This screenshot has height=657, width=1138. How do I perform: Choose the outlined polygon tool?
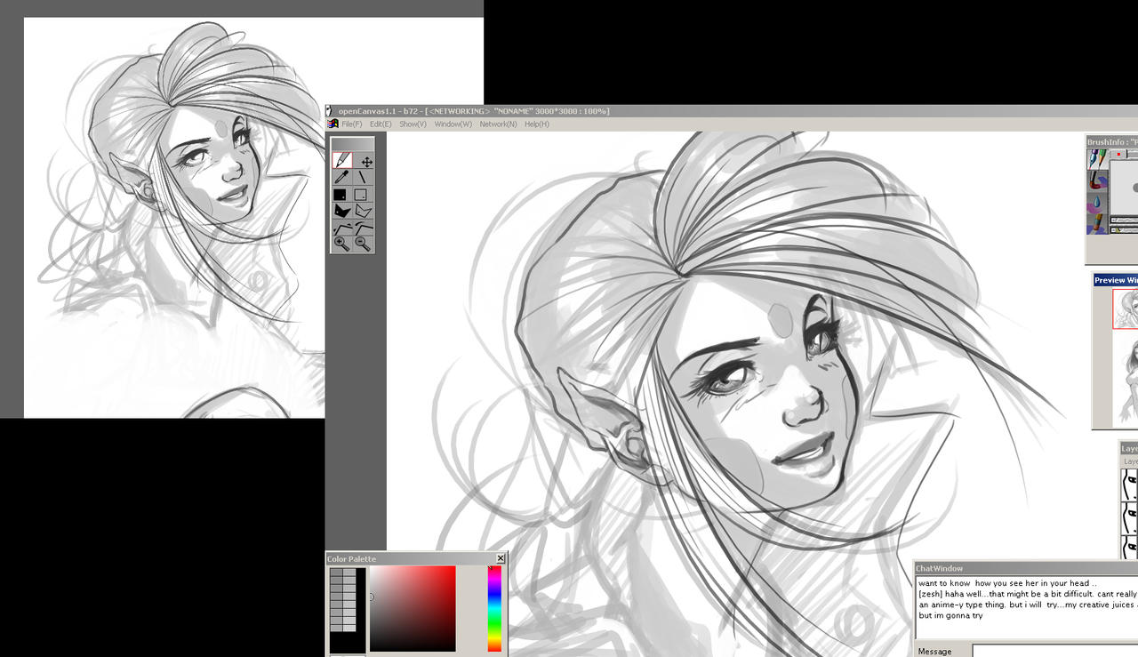click(364, 211)
